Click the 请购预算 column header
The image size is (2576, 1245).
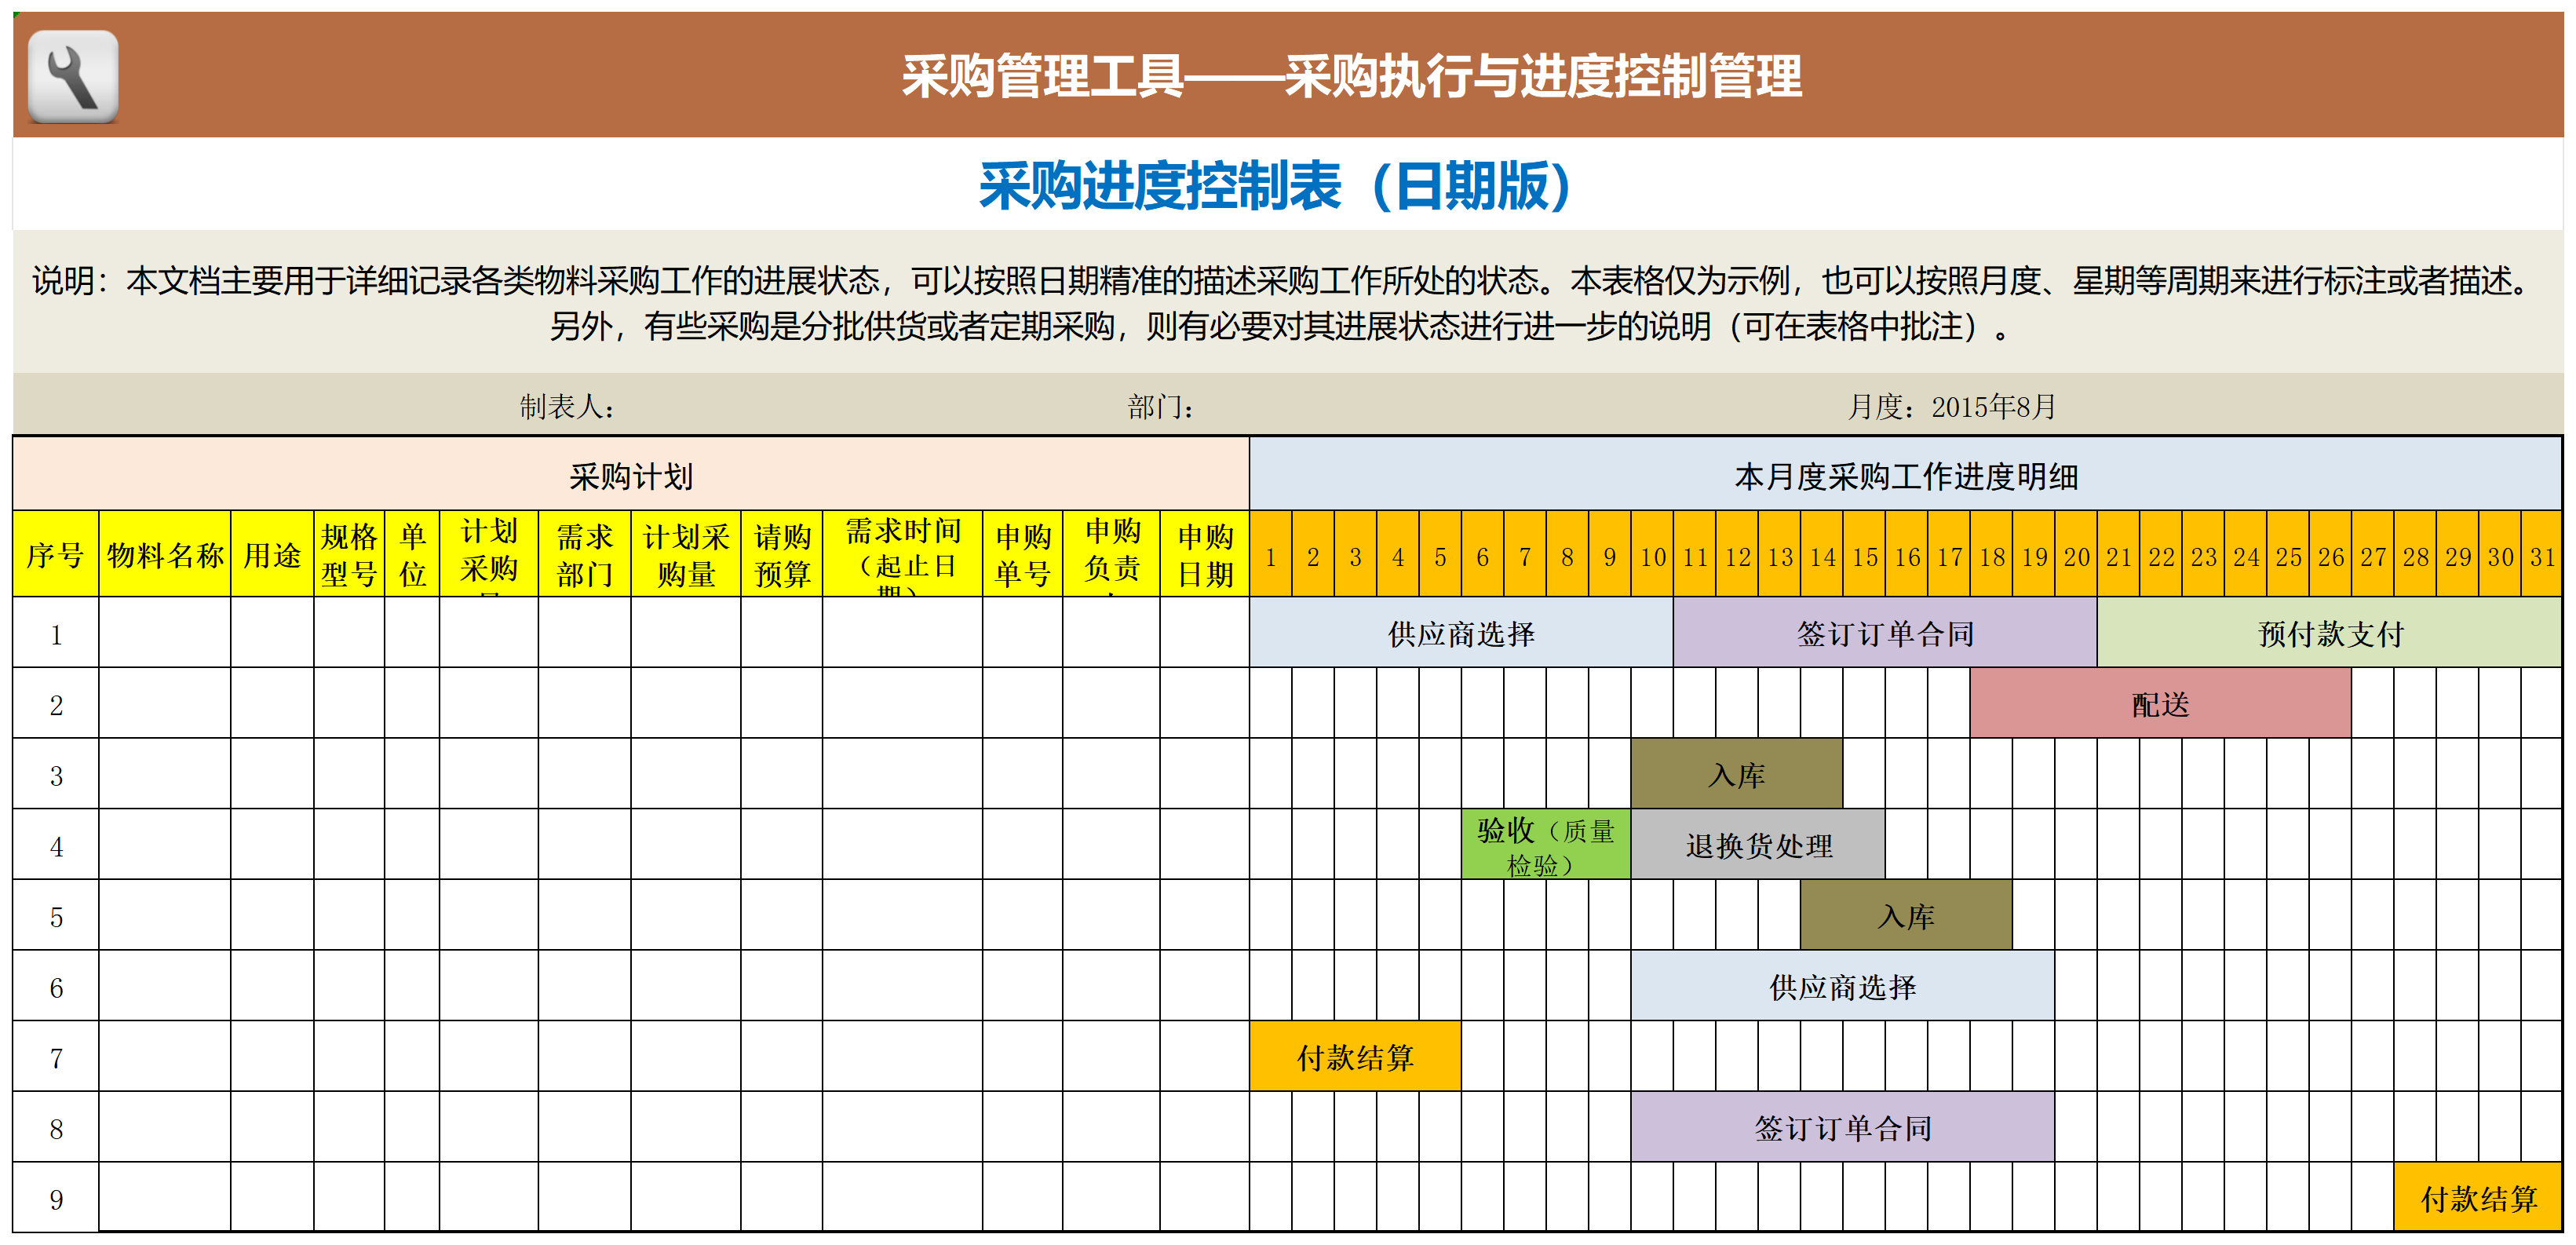click(x=782, y=555)
